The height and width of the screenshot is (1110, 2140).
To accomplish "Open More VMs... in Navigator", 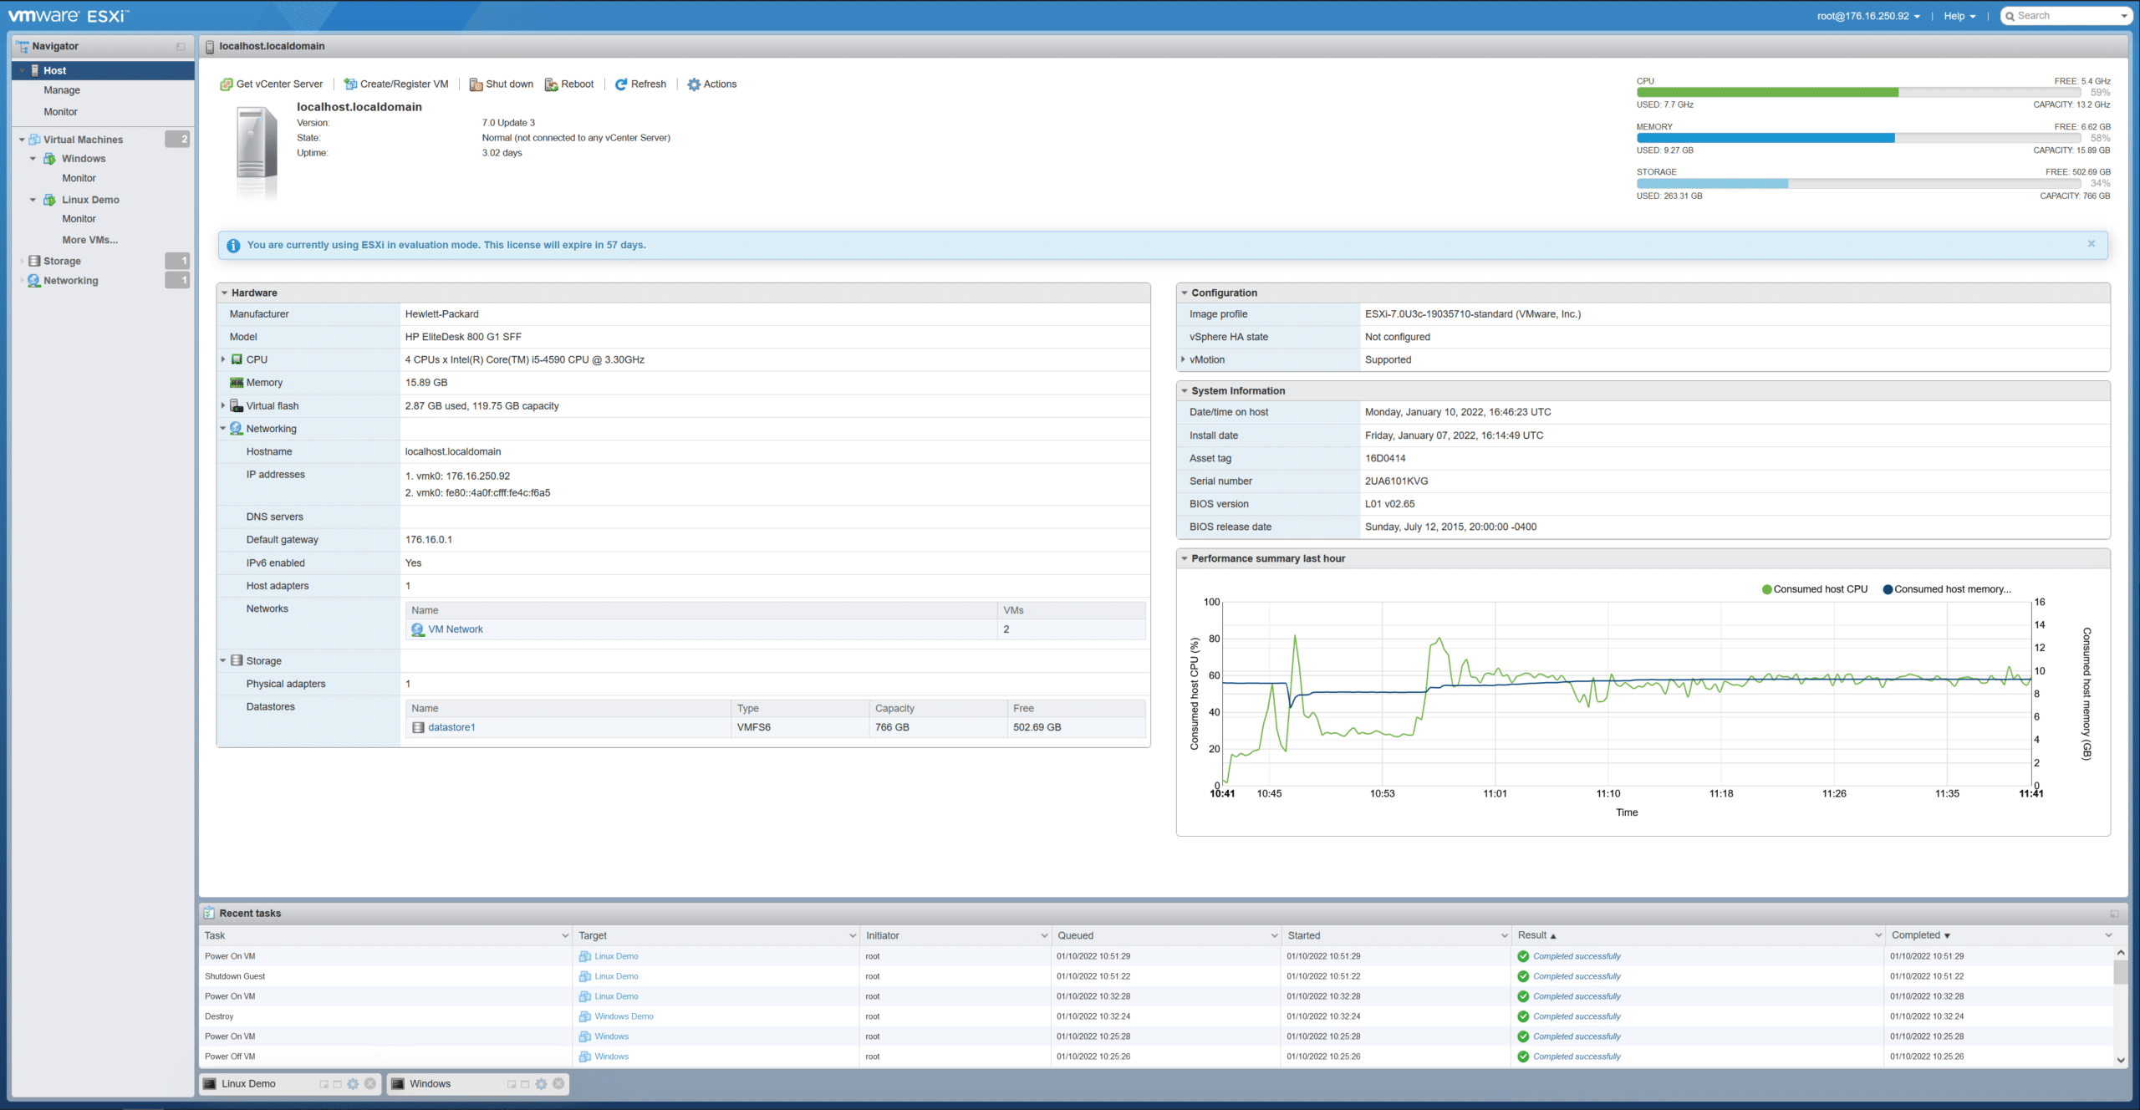I will pos(89,240).
